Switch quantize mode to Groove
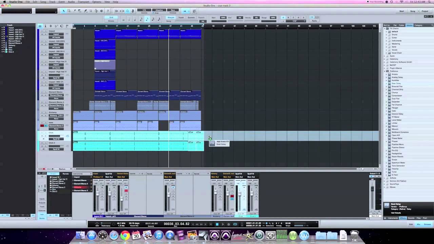This screenshot has width=434, height=244. [x=111, y=21]
